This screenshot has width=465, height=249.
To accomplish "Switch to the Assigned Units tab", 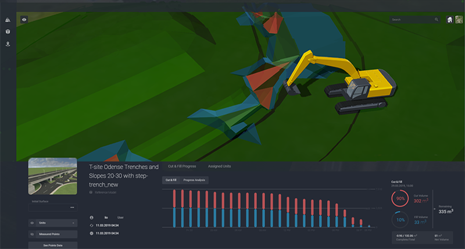I will pos(219,166).
